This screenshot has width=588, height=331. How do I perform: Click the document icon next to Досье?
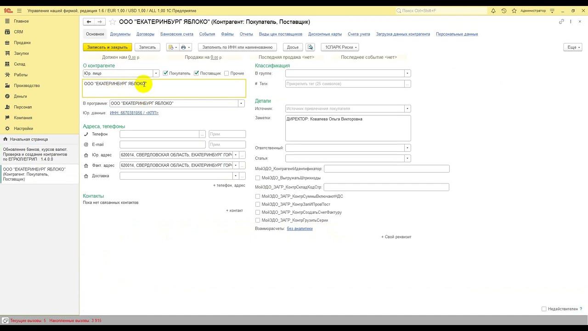311,47
